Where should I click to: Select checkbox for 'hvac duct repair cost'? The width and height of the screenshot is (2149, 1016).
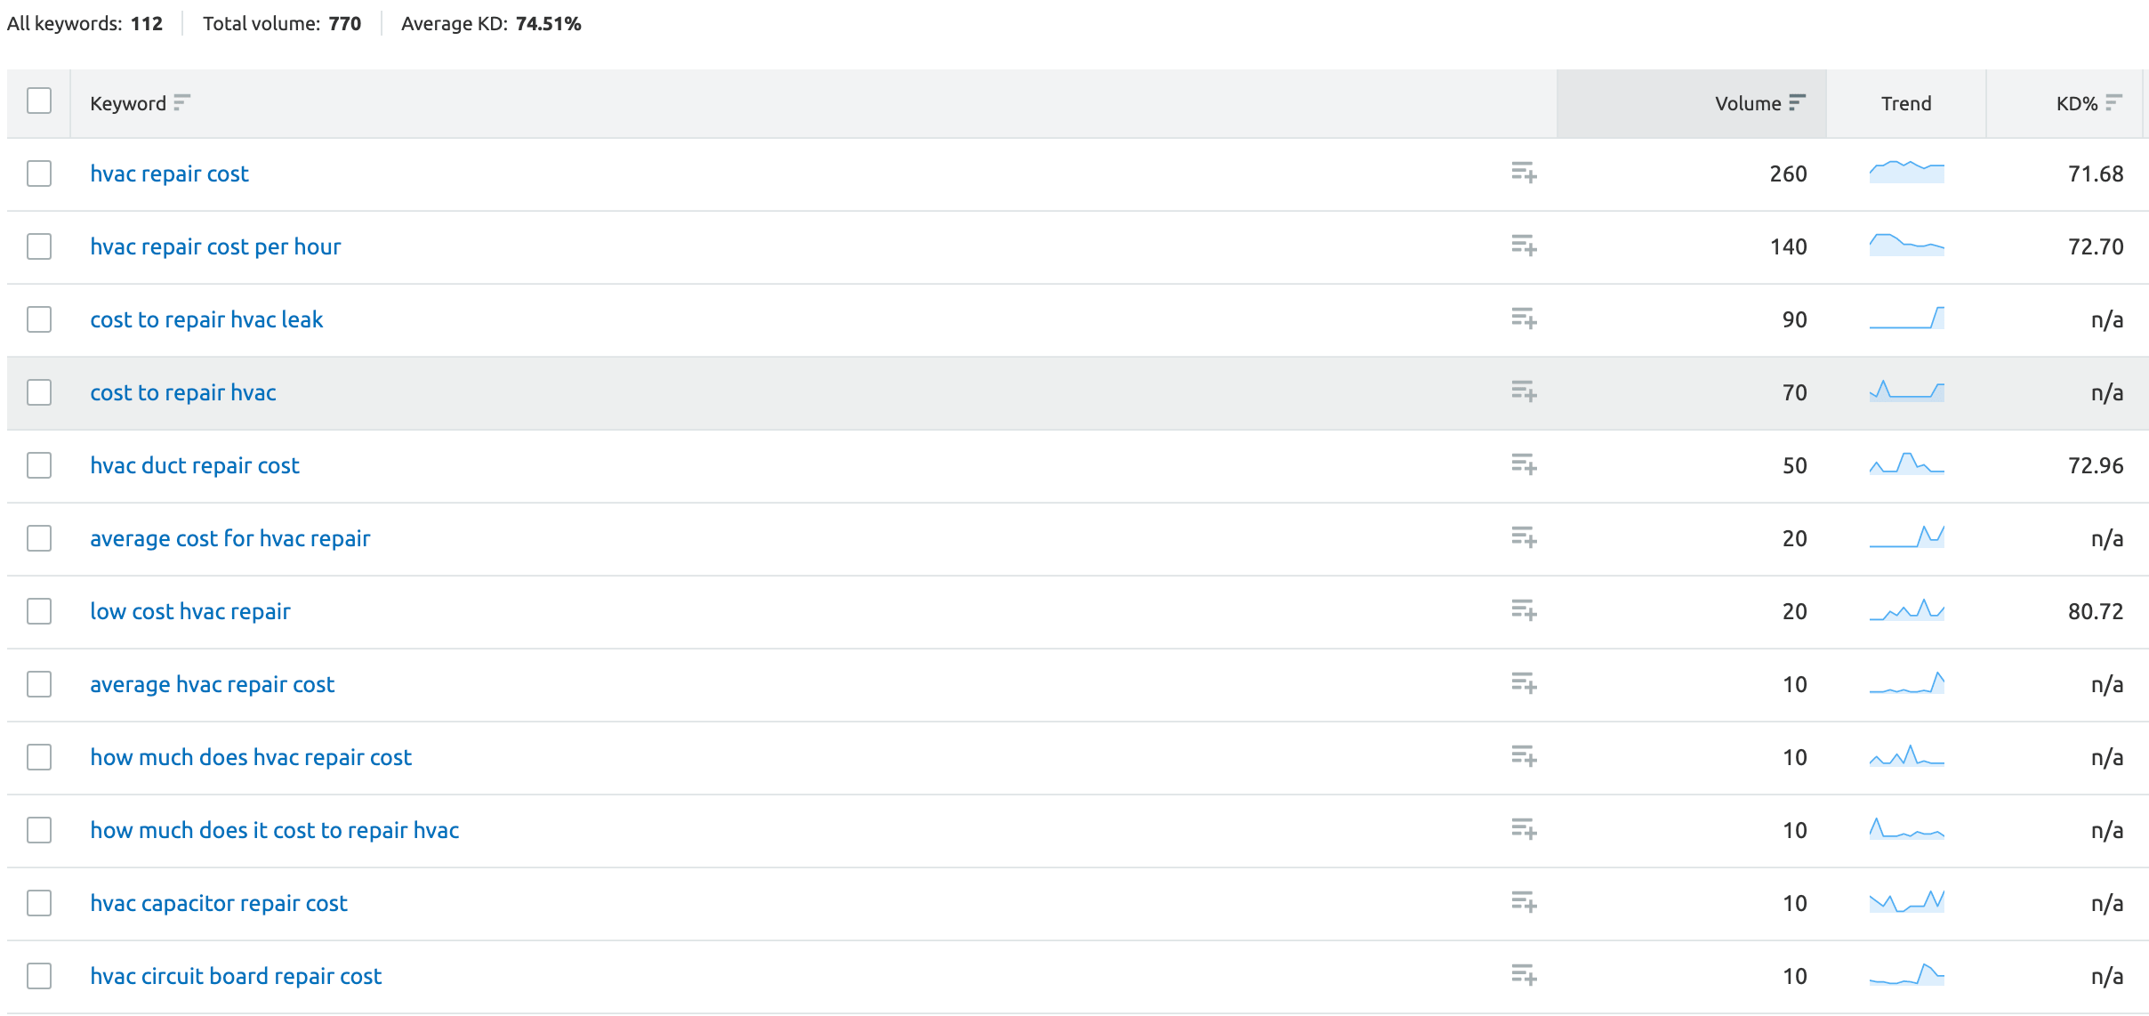pyautogui.click(x=39, y=465)
